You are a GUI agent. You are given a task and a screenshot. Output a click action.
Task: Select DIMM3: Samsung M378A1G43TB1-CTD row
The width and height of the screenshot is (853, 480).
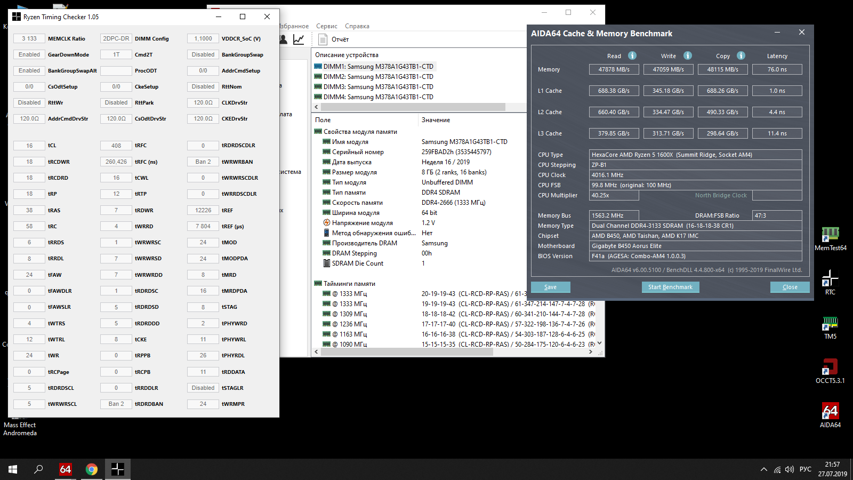pyautogui.click(x=374, y=87)
